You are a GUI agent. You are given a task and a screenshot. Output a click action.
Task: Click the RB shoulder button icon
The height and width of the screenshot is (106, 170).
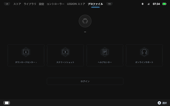pyautogui.click(x=109, y=4)
